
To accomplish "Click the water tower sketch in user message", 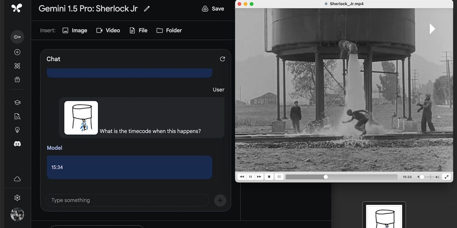I will (81, 118).
